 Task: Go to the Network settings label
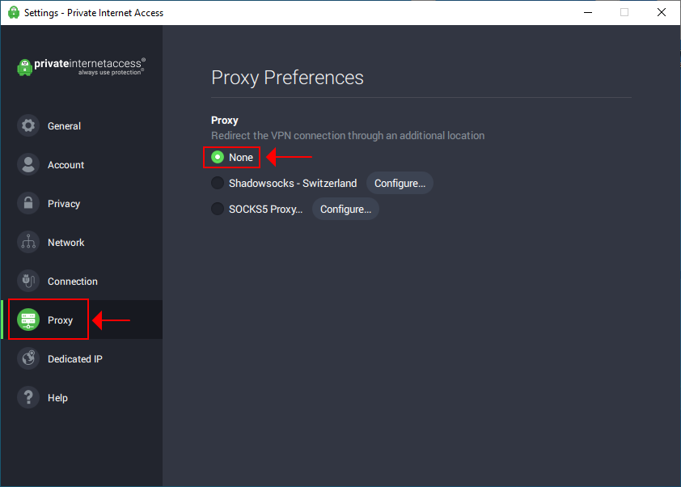pyautogui.click(x=66, y=243)
